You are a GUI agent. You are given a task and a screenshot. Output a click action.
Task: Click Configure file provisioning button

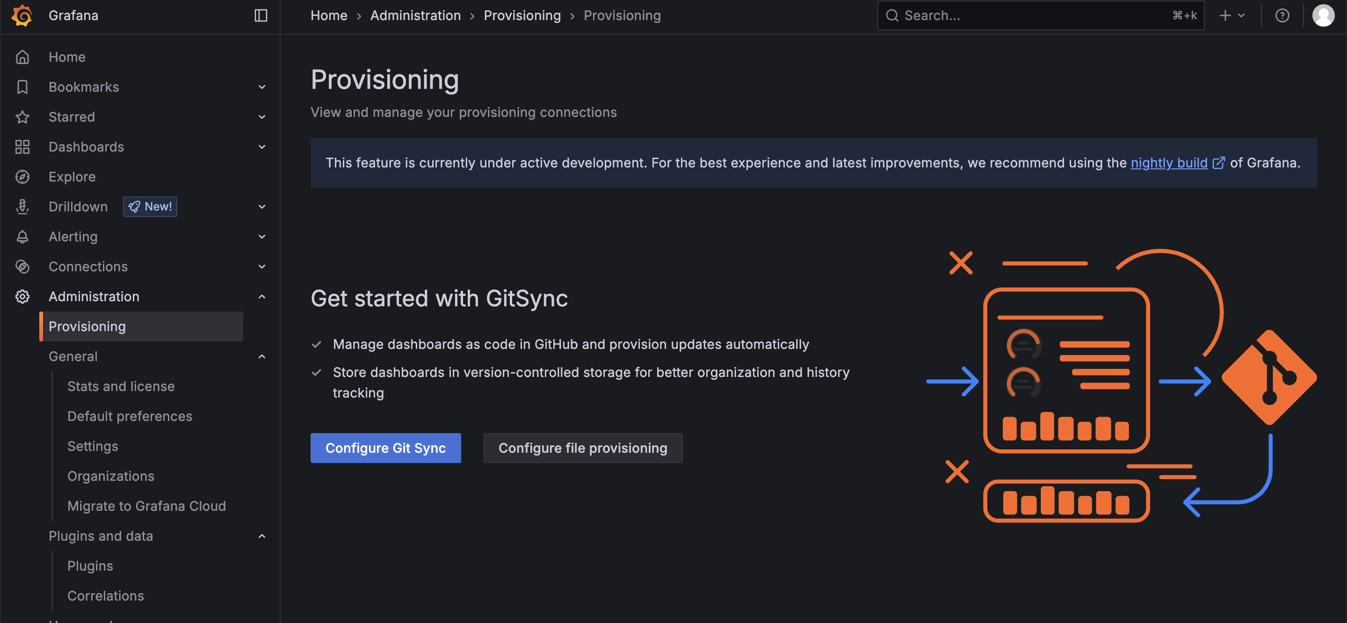[582, 448]
